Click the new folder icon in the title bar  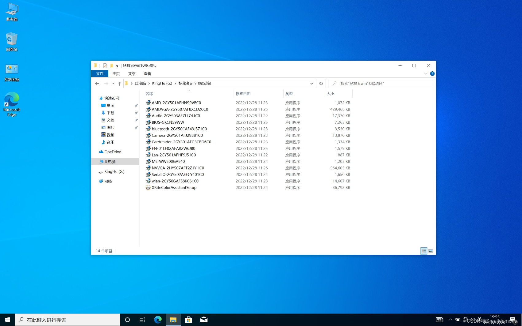coord(112,66)
